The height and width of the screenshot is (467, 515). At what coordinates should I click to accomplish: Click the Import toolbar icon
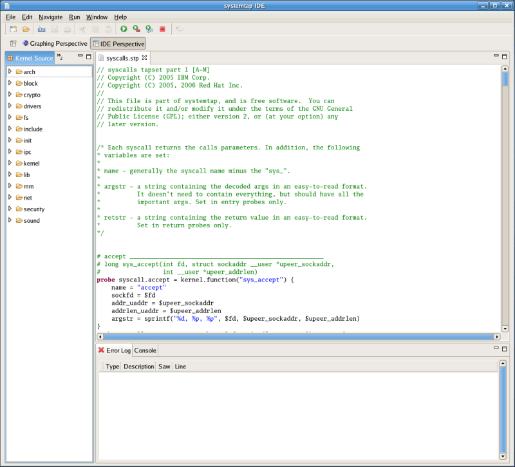click(x=42, y=29)
